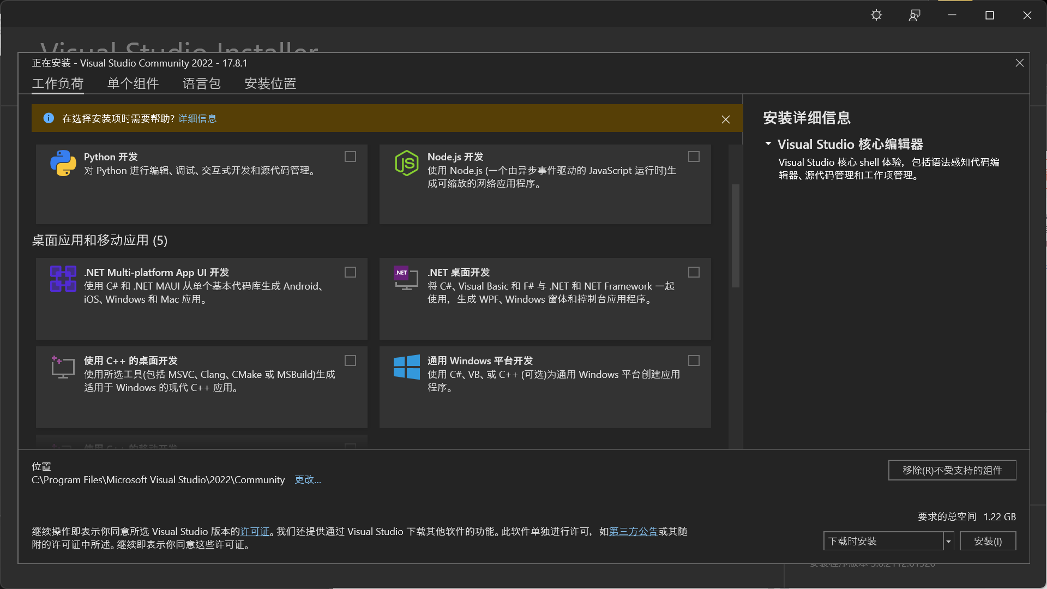
Task: Enable the Python 开发 checkbox
Action: point(350,157)
